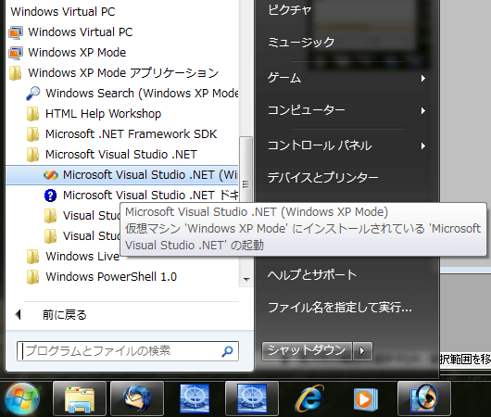The width and height of the screenshot is (491, 417).
Task: Launch Internet Explorer from the taskbar
Action: (309, 398)
